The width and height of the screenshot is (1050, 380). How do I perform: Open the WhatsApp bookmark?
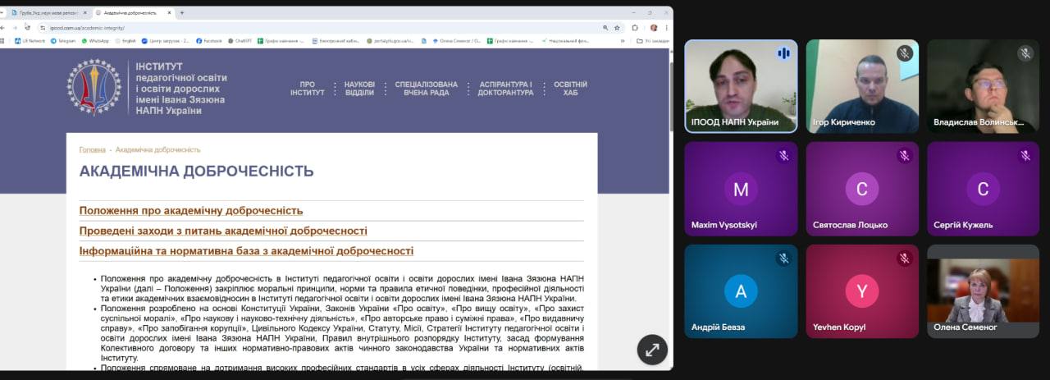tap(95, 40)
